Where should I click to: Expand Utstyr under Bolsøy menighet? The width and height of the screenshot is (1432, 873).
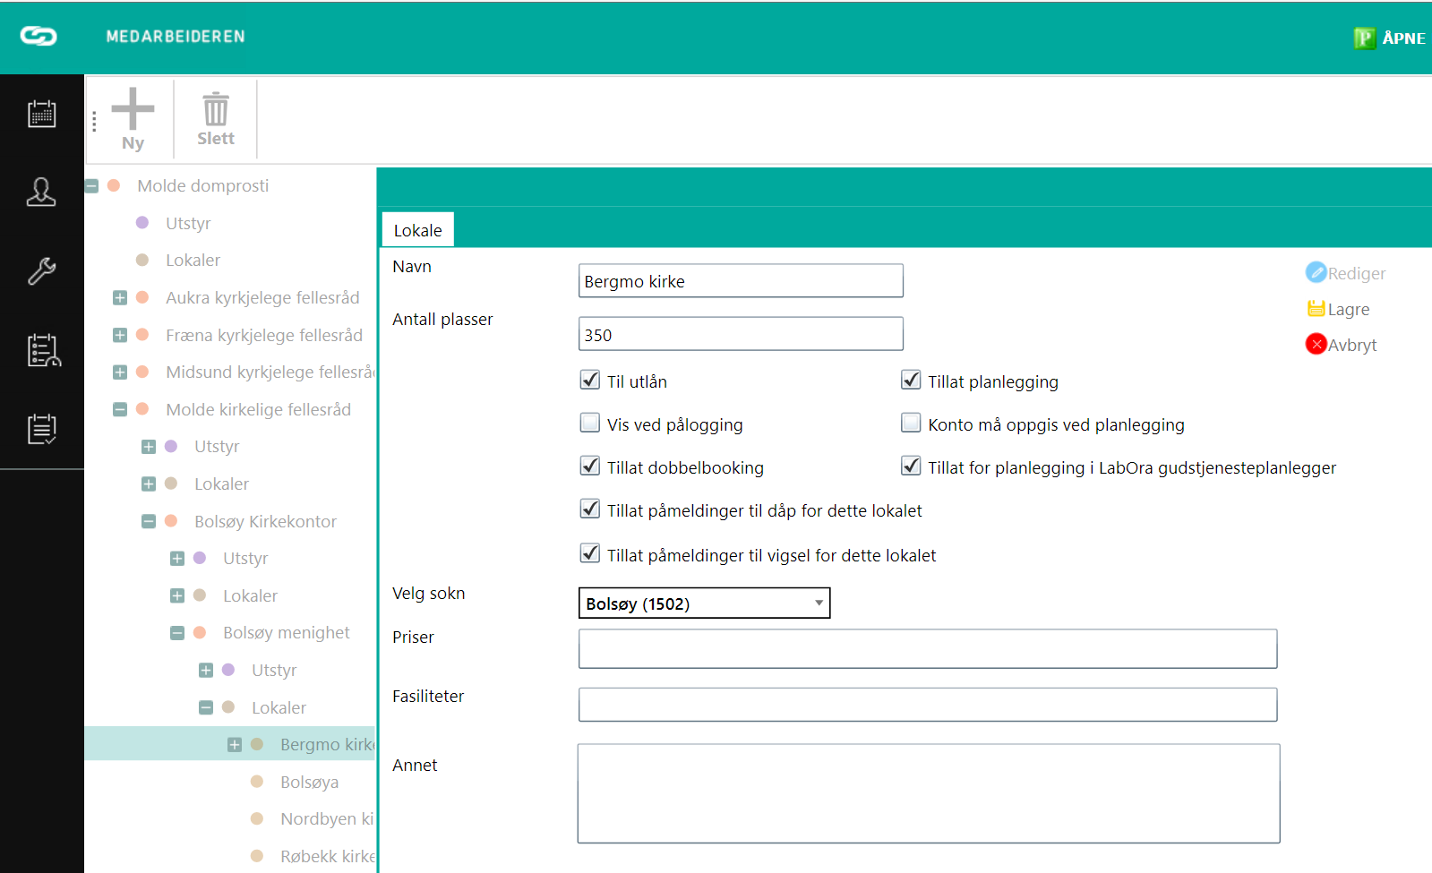click(x=206, y=670)
